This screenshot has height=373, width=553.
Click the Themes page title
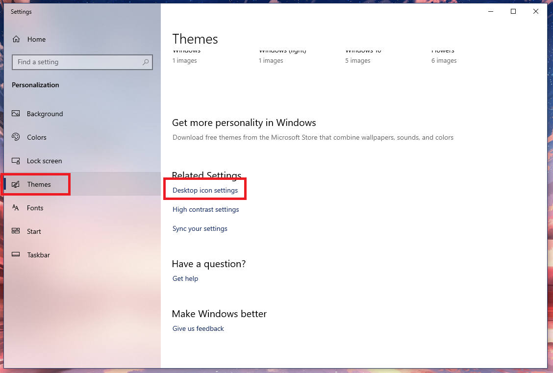pos(195,39)
